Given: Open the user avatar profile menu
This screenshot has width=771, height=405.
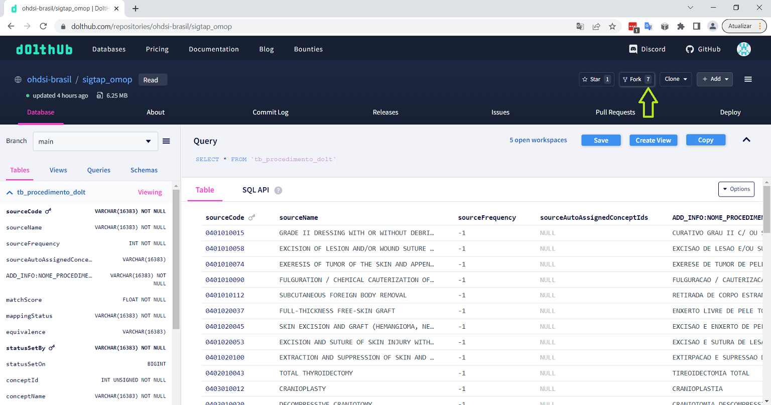Looking at the screenshot, I should pyautogui.click(x=744, y=49).
